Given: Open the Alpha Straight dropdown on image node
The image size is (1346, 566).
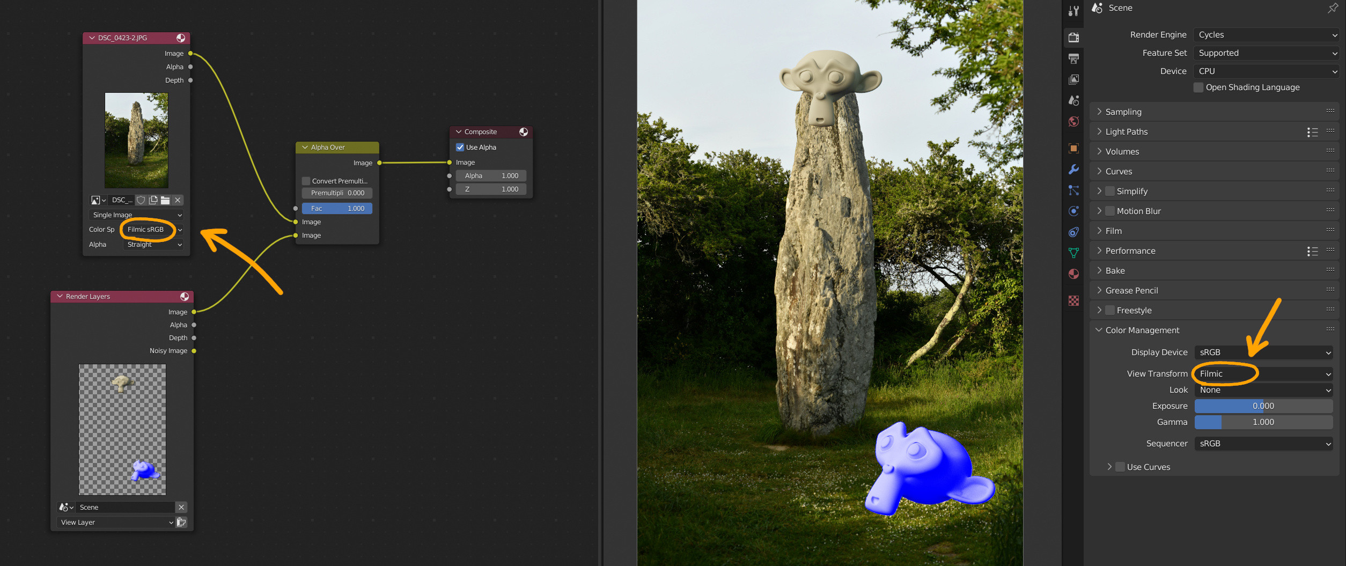Looking at the screenshot, I should click(153, 245).
